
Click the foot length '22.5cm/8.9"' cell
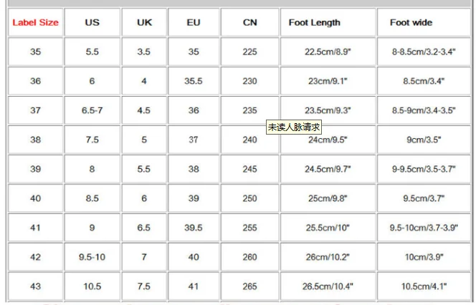click(x=326, y=52)
